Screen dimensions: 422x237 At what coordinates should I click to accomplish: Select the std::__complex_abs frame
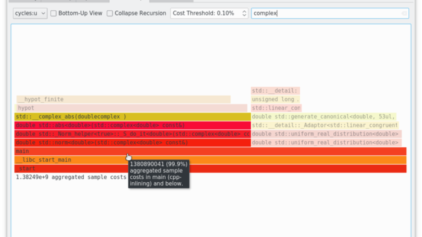tap(133, 117)
